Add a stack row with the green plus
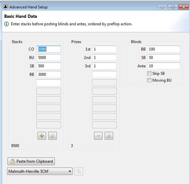 [x=42, y=136]
